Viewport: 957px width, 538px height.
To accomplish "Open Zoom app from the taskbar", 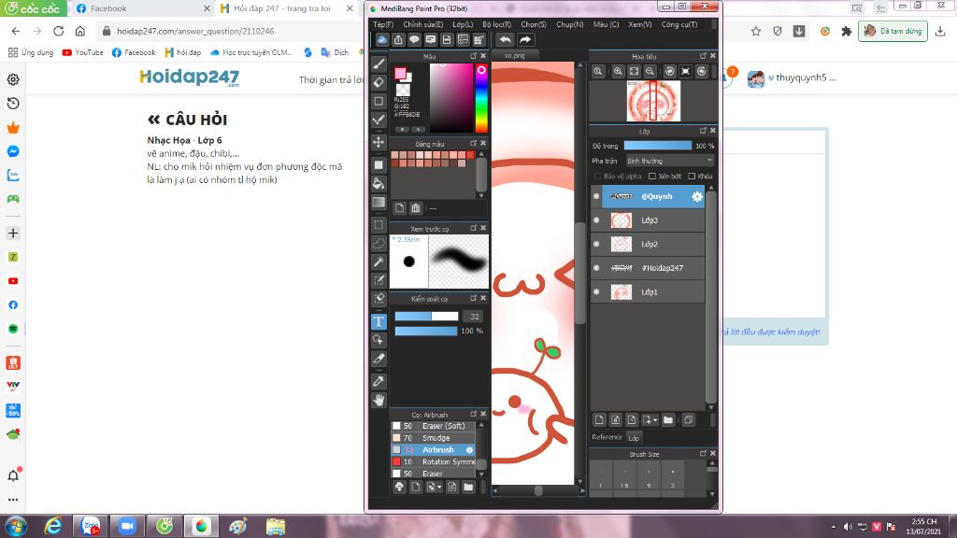I will click(x=127, y=526).
